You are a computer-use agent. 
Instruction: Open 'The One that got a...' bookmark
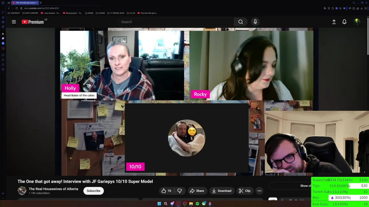point(147,13)
